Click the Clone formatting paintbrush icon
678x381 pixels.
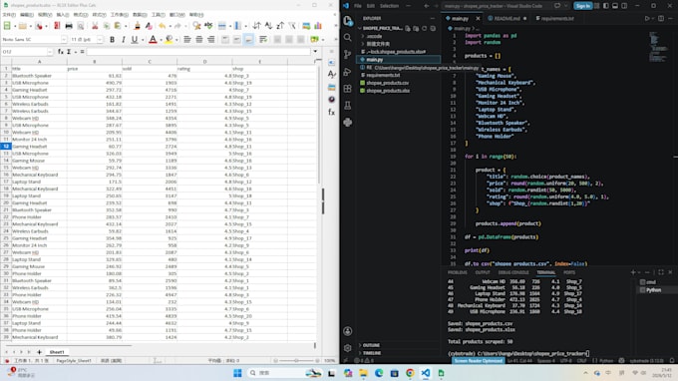pyautogui.click(x=138, y=26)
